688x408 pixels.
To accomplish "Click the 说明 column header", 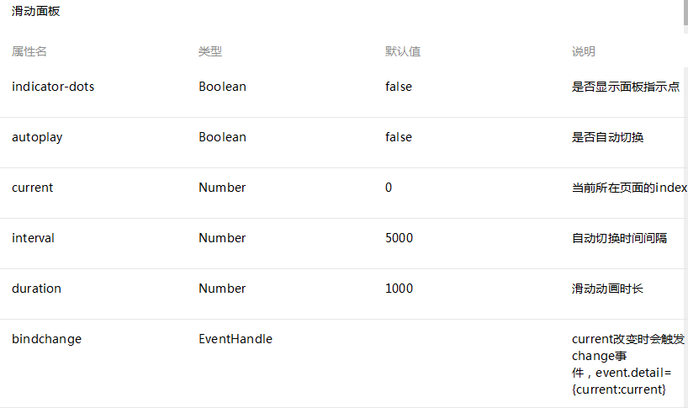I will [584, 51].
